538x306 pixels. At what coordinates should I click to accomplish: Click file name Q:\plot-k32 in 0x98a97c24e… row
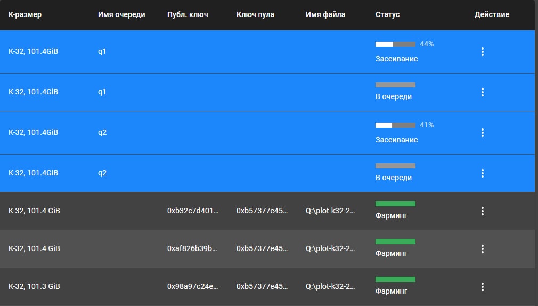(x=330, y=286)
